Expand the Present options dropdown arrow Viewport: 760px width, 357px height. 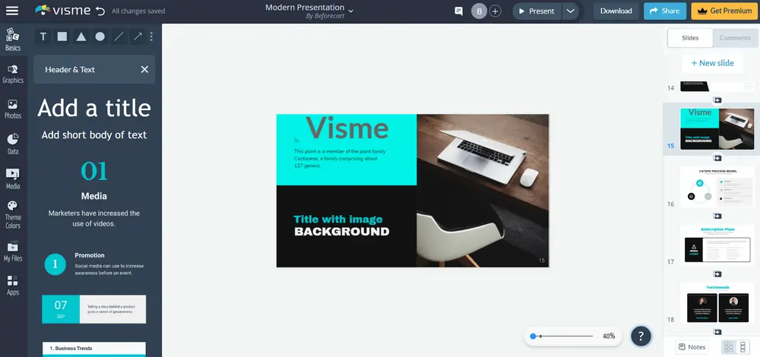(x=571, y=11)
